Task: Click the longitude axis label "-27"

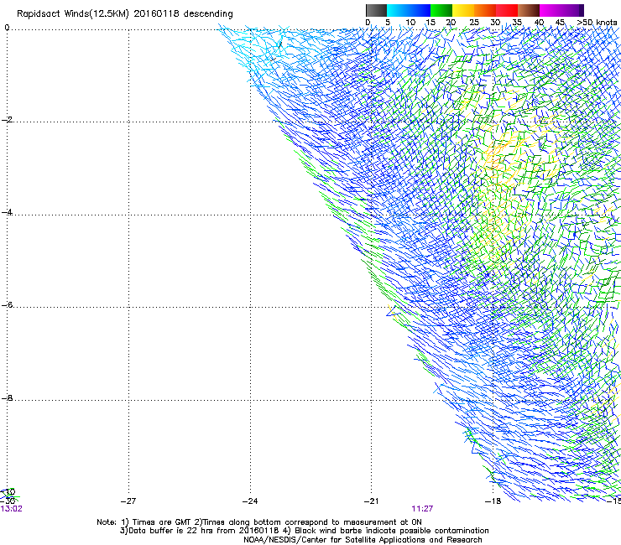Action: click(x=128, y=501)
